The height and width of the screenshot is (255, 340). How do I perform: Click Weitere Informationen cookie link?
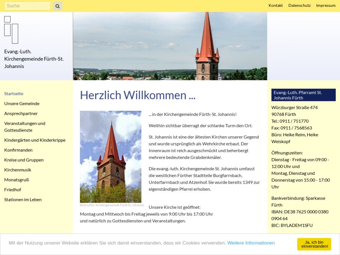coord(251,243)
